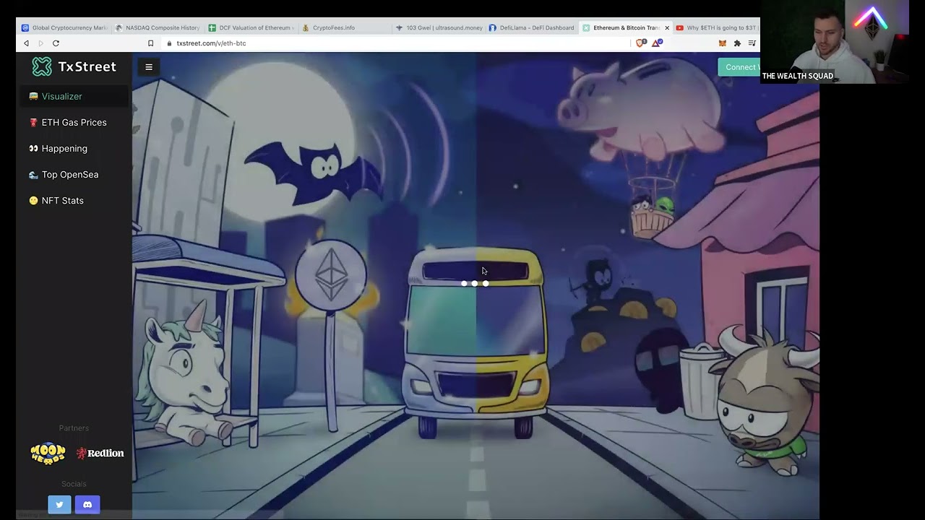Click the Brave rewards triangle icon
Screen dimensions: 925x520
click(x=657, y=43)
